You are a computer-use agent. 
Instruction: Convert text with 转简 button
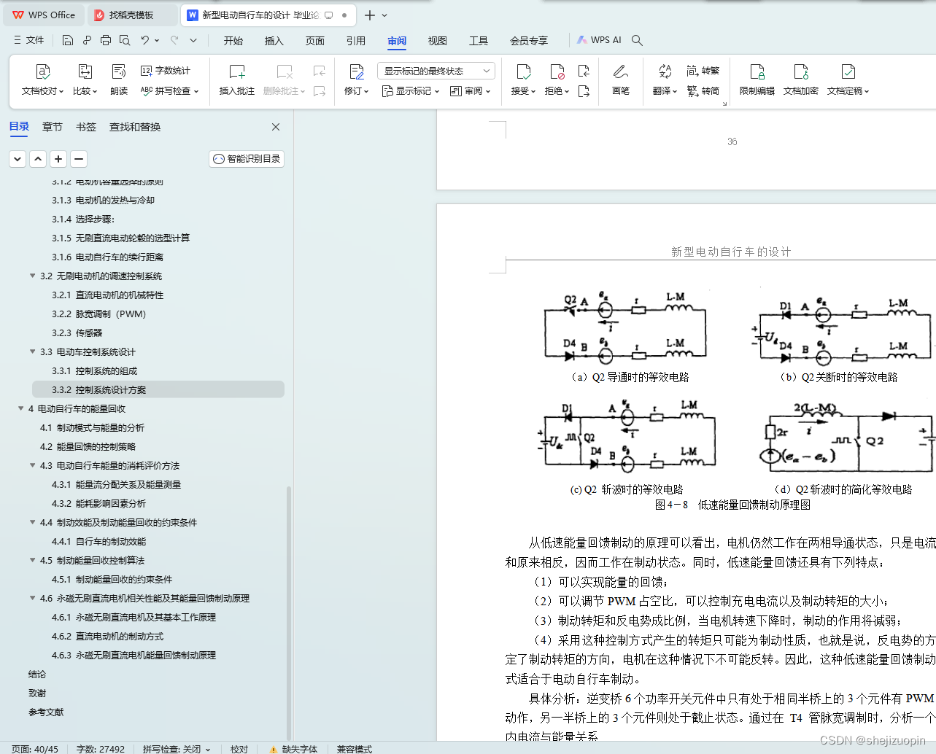tap(703, 91)
